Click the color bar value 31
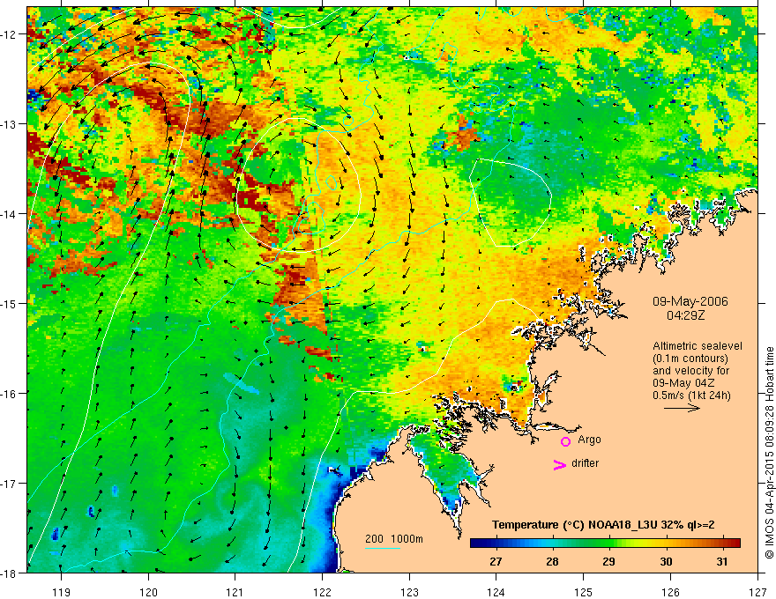The width and height of the screenshot is (776, 599). coord(722,561)
